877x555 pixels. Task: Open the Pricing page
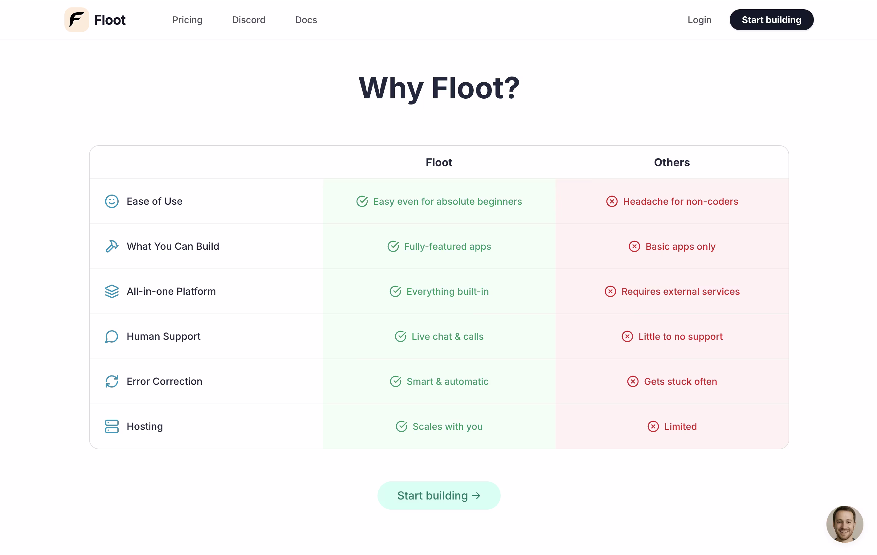187,20
